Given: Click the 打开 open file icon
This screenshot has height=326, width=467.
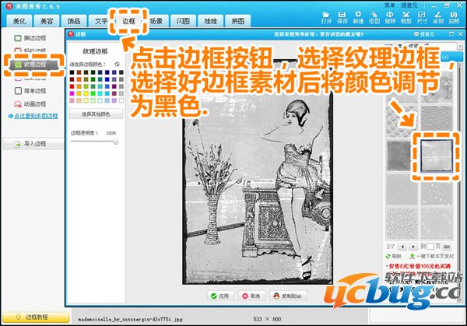Looking at the screenshot, I should click(x=326, y=18).
